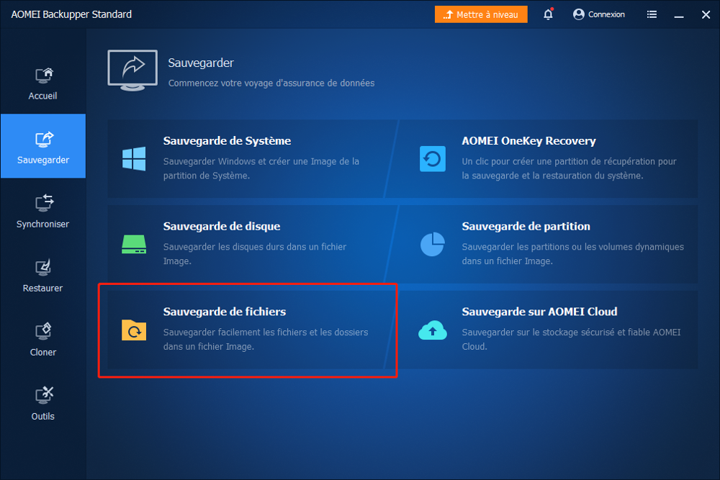Click the Connexion login link
Image resolution: width=720 pixels, height=480 pixels.
[x=606, y=14]
